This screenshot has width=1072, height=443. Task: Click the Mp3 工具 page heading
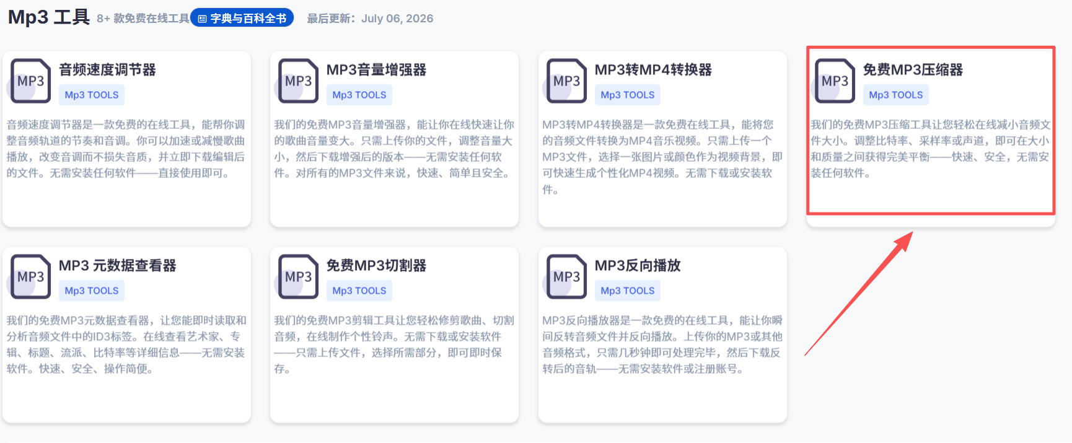coord(49,17)
